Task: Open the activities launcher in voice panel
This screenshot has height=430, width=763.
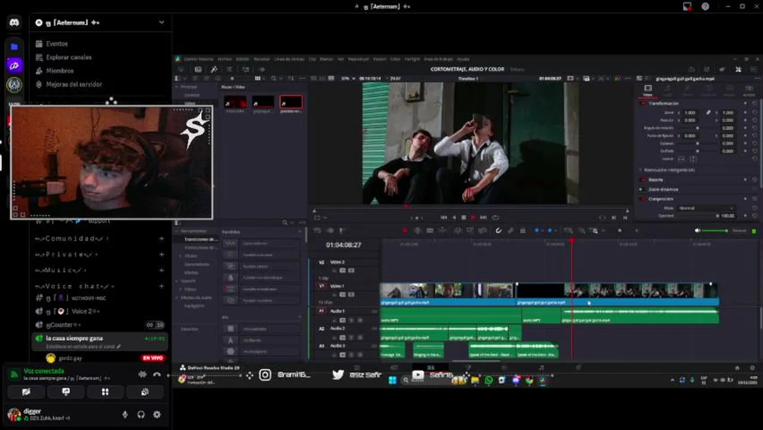Action: pyautogui.click(x=105, y=392)
